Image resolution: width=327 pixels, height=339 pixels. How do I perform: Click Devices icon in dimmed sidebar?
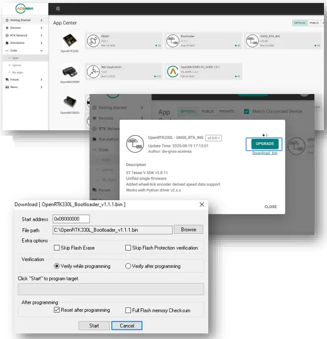click(94, 118)
